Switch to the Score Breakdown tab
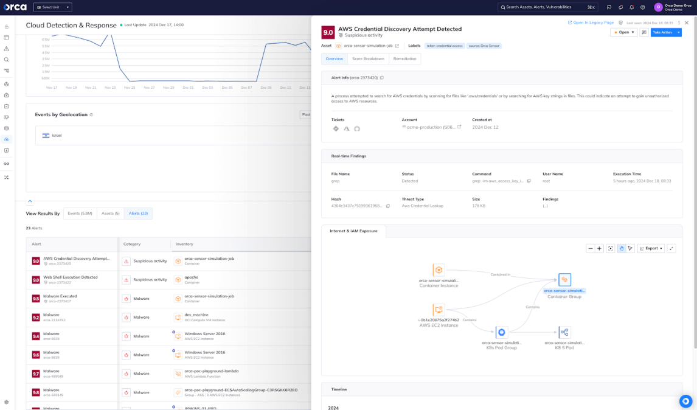Viewport: 697px width, 410px height. tap(368, 59)
